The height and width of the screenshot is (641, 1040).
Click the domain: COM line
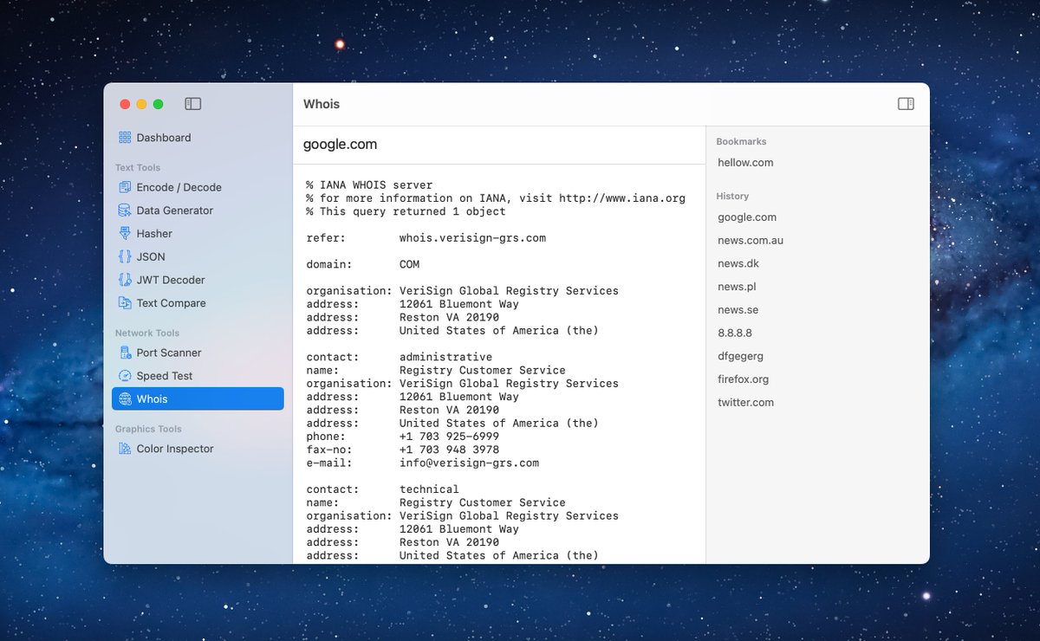363,264
